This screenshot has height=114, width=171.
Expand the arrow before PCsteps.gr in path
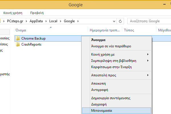tap(4, 21)
